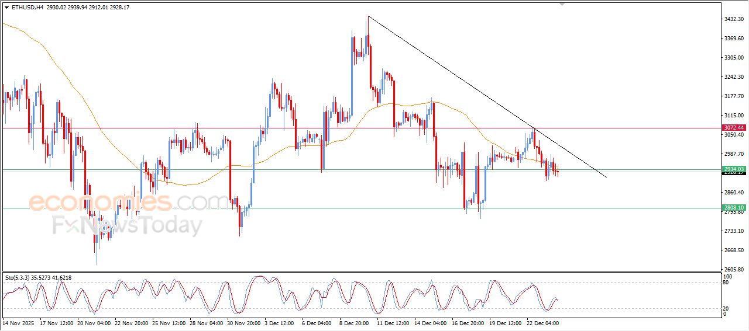
Task: Click the gray chart shift triangle marker
Action: pyautogui.click(x=562, y=4)
